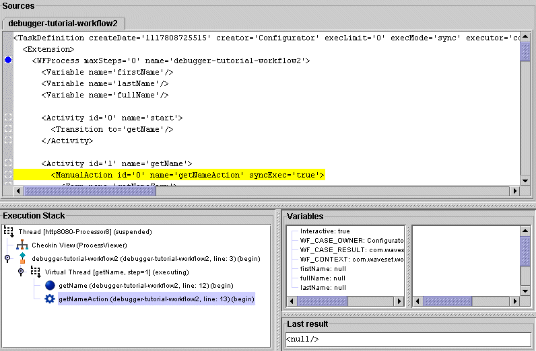Select the Thread http8080-Processor8 suspended row
The image size is (536, 351).
[x=85, y=231]
